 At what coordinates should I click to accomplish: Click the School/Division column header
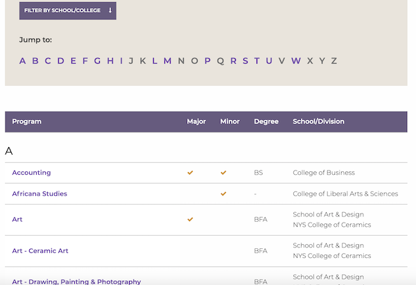pos(318,121)
